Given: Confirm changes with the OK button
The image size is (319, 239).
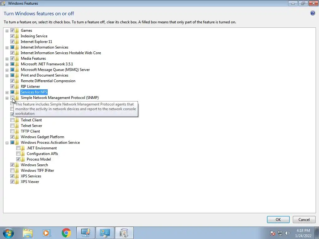Looking at the screenshot, I should (x=278, y=219).
